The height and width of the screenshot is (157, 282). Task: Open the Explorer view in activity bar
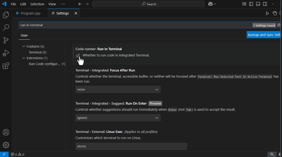[x=6, y=15]
